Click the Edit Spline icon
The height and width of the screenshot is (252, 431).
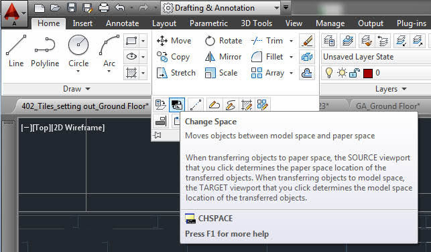[231, 104]
